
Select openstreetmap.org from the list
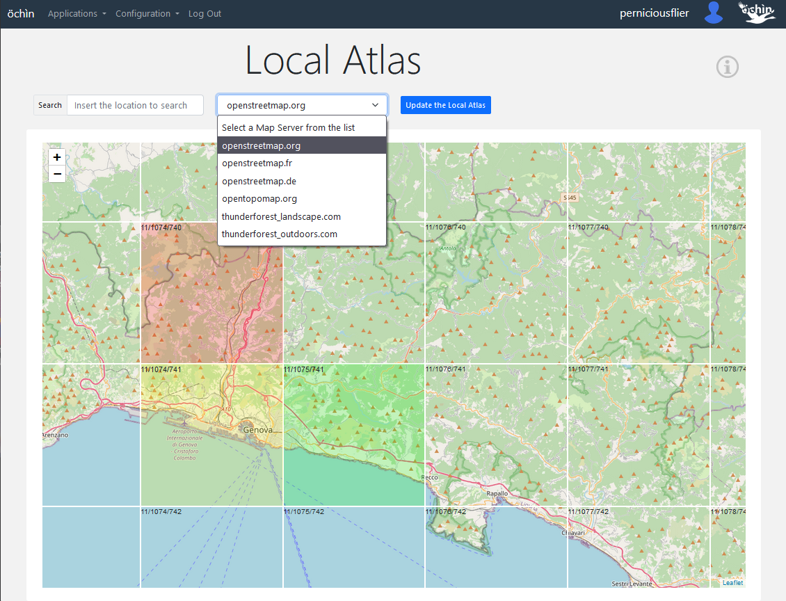(302, 146)
